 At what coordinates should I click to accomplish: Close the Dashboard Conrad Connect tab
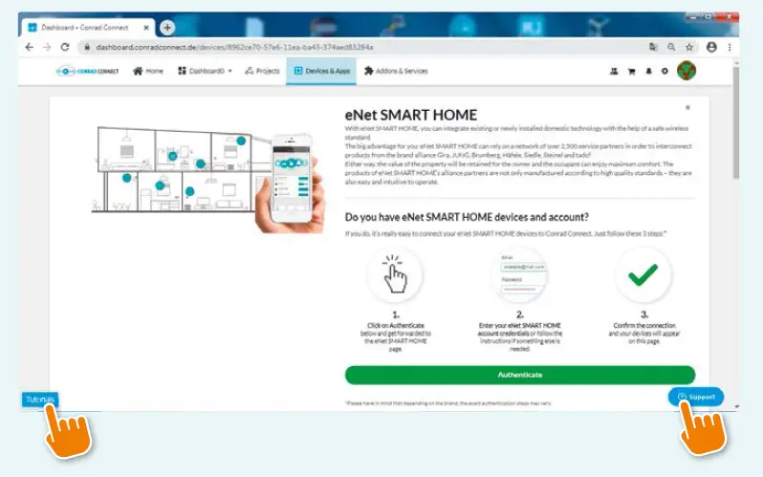146,28
